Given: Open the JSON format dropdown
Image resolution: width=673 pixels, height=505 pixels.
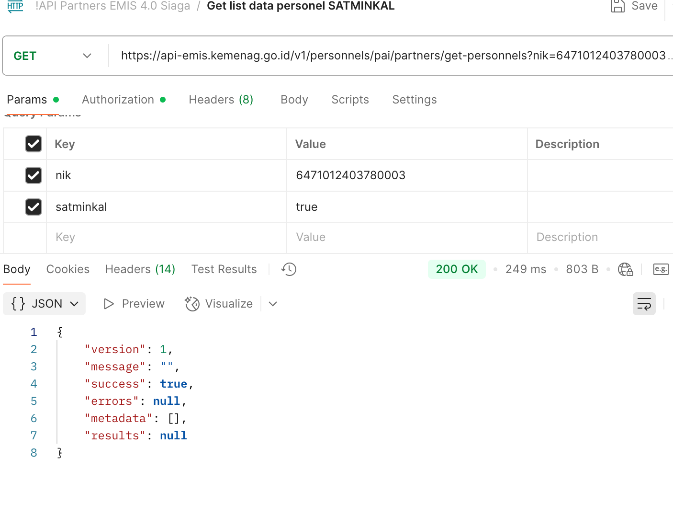Looking at the screenshot, I should [x=45, y=304].
